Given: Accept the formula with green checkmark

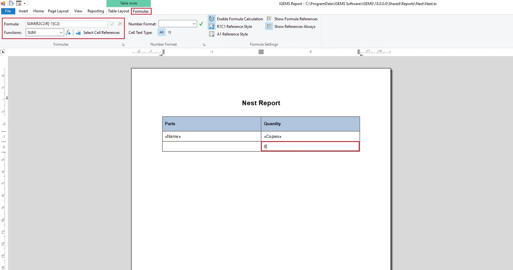Looking at the screenshot, I should (112, 24).
